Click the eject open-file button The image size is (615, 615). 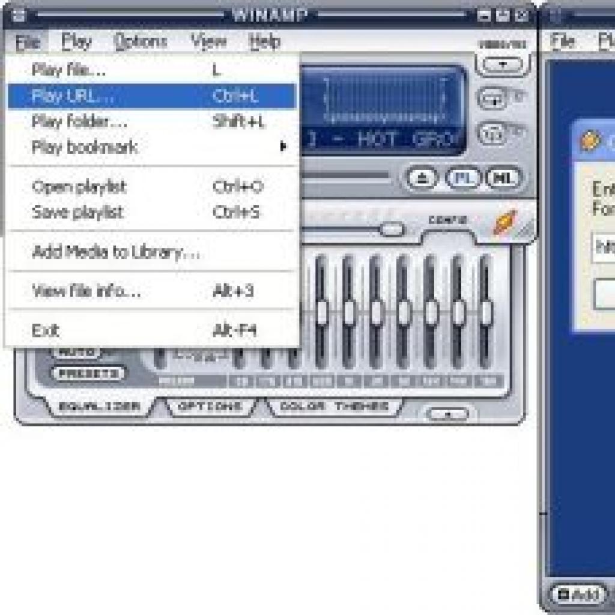click(422, 178)
